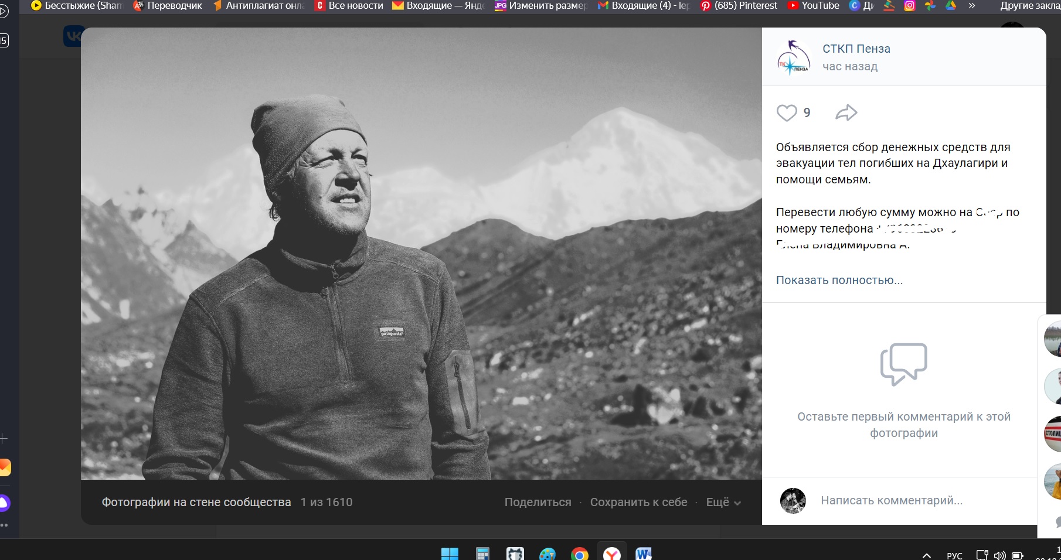Open the СТКП Пенза community avatar
1061x560 pixels.
[x=793, y=57]
